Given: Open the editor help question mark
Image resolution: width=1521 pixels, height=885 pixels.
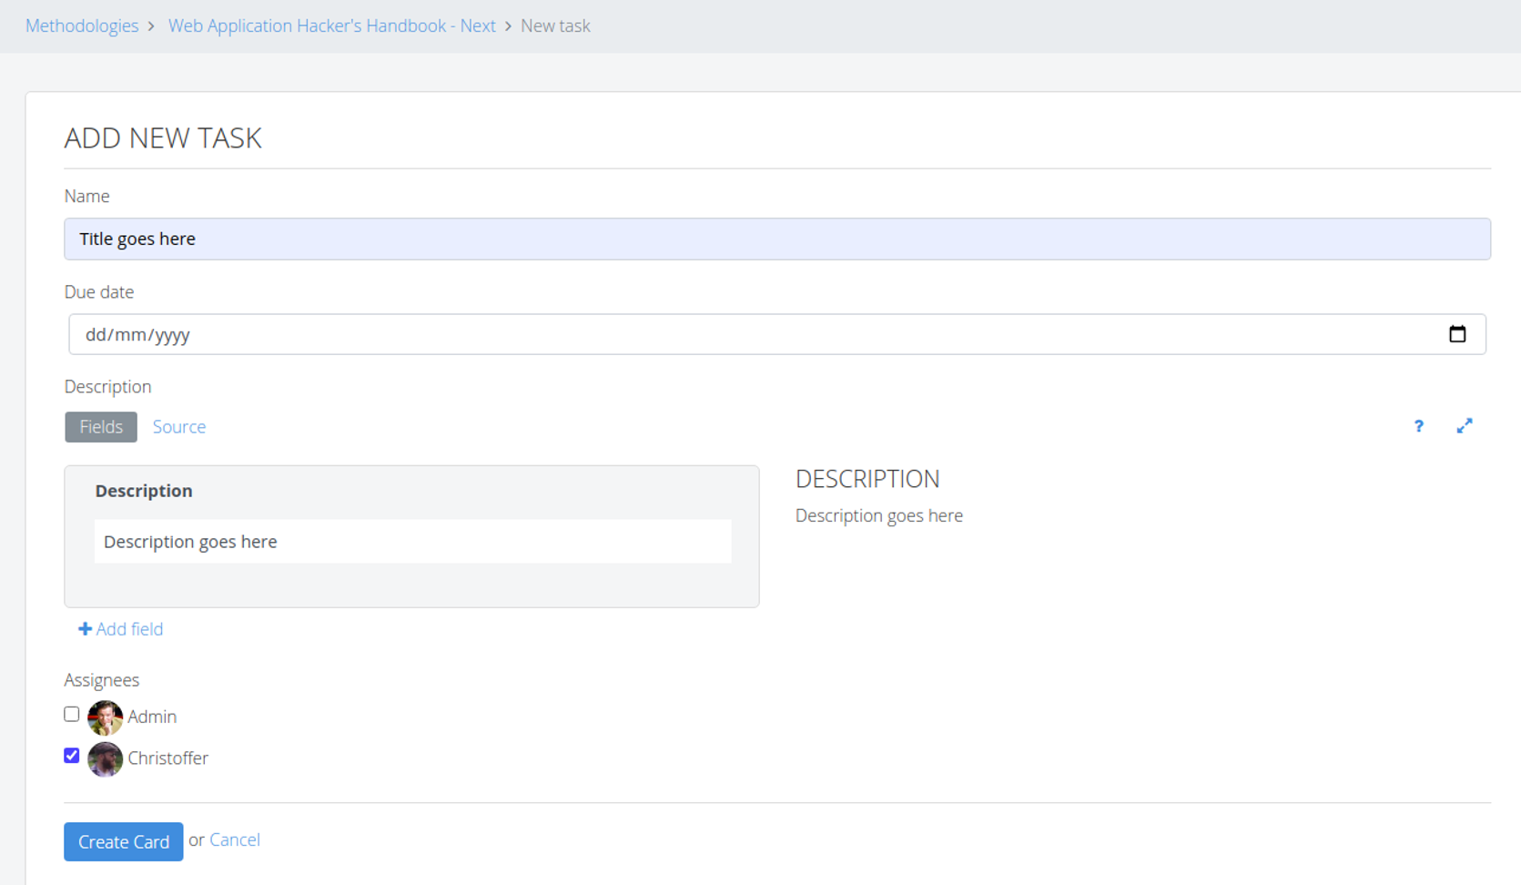Looking at the screenshot, I should [x=1418, y=426].
